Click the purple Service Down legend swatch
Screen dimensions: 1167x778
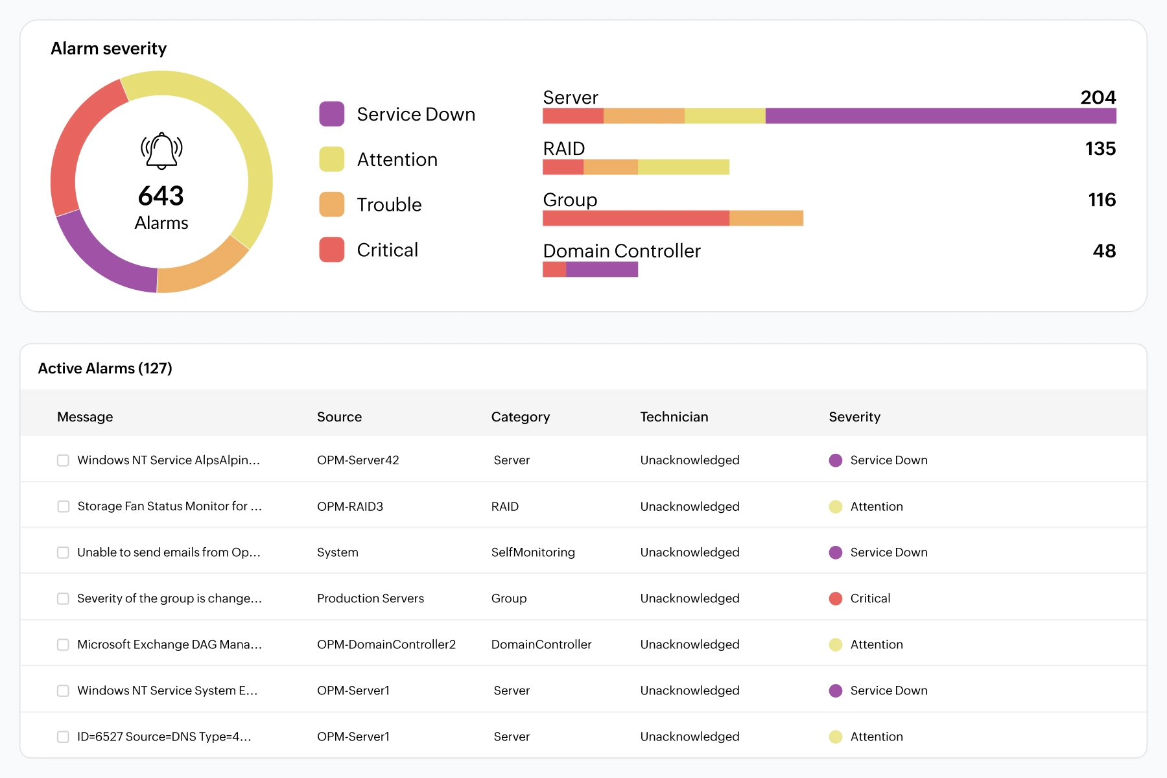point(332,114)
